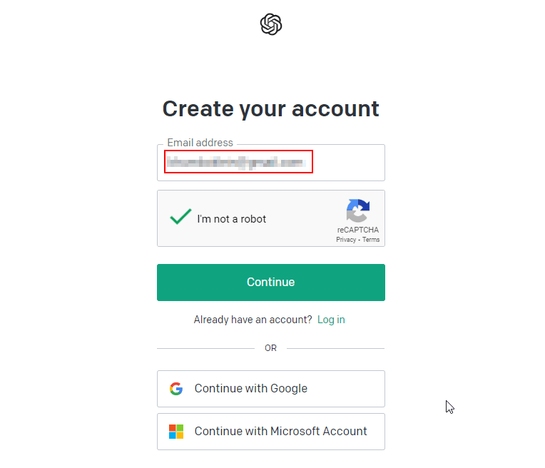The image size is (545, 468).
Task: Open reCAPTCHA Terms link
Action: click(x=371, y=240)
